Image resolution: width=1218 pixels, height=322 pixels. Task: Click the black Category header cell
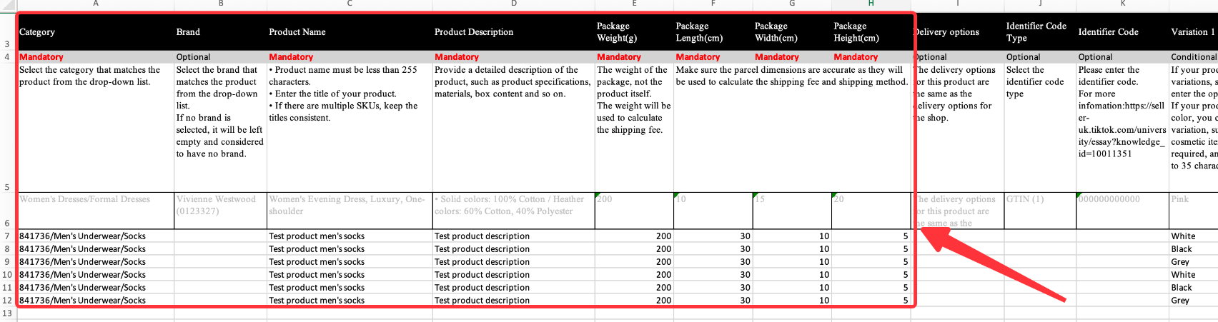(96, 32)
